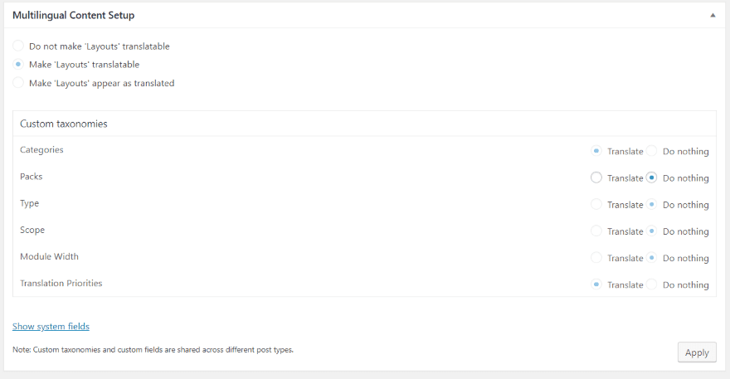This screenshot has height=379, width=730.
Task: Select 'Make Layouts translatable' option
Action: click(x=18, y=65)
